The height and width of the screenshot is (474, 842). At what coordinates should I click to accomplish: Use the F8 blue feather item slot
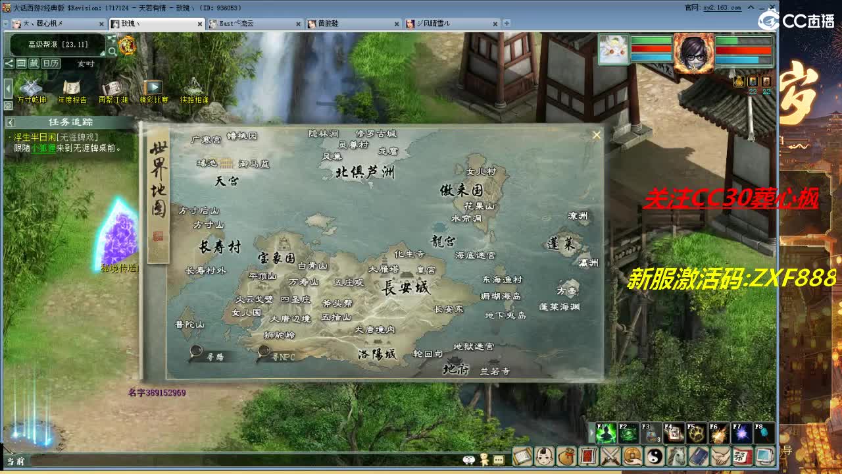point(764,433)
